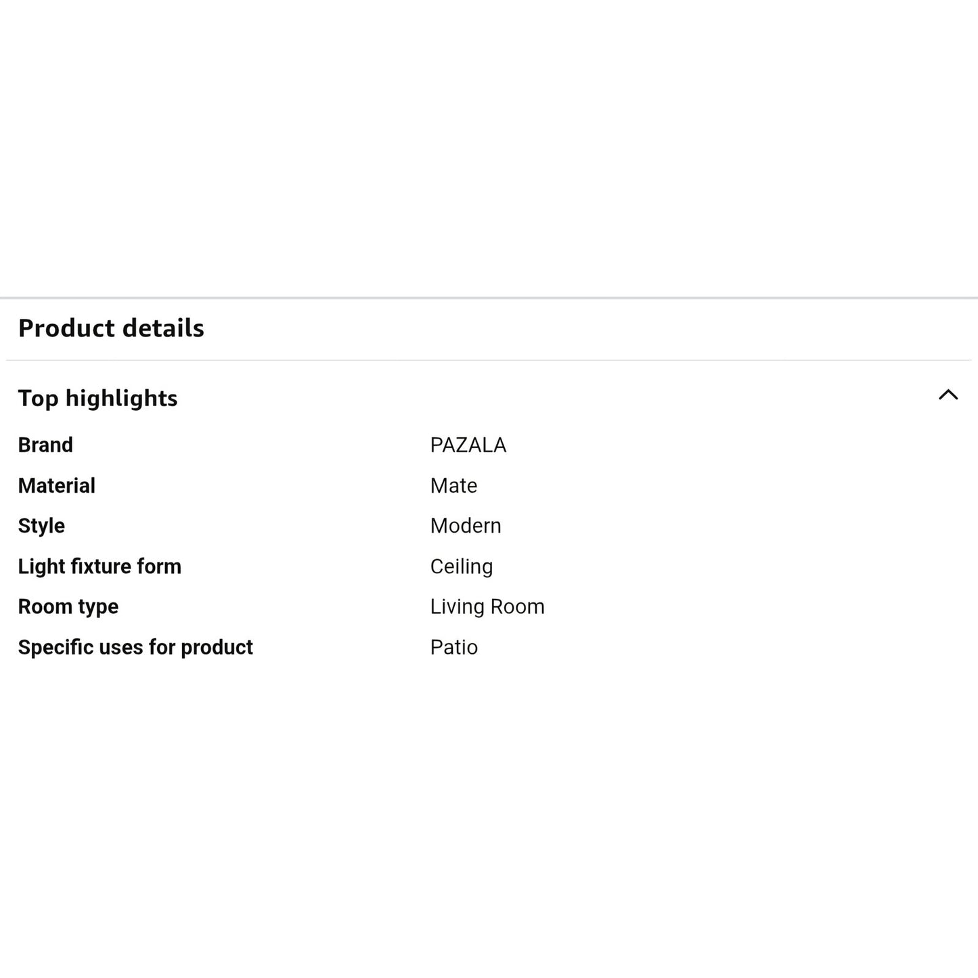This screenshot has height=978, width=978.
Task: Click the blank area above Product details
Action: click(x=489, y=149)
